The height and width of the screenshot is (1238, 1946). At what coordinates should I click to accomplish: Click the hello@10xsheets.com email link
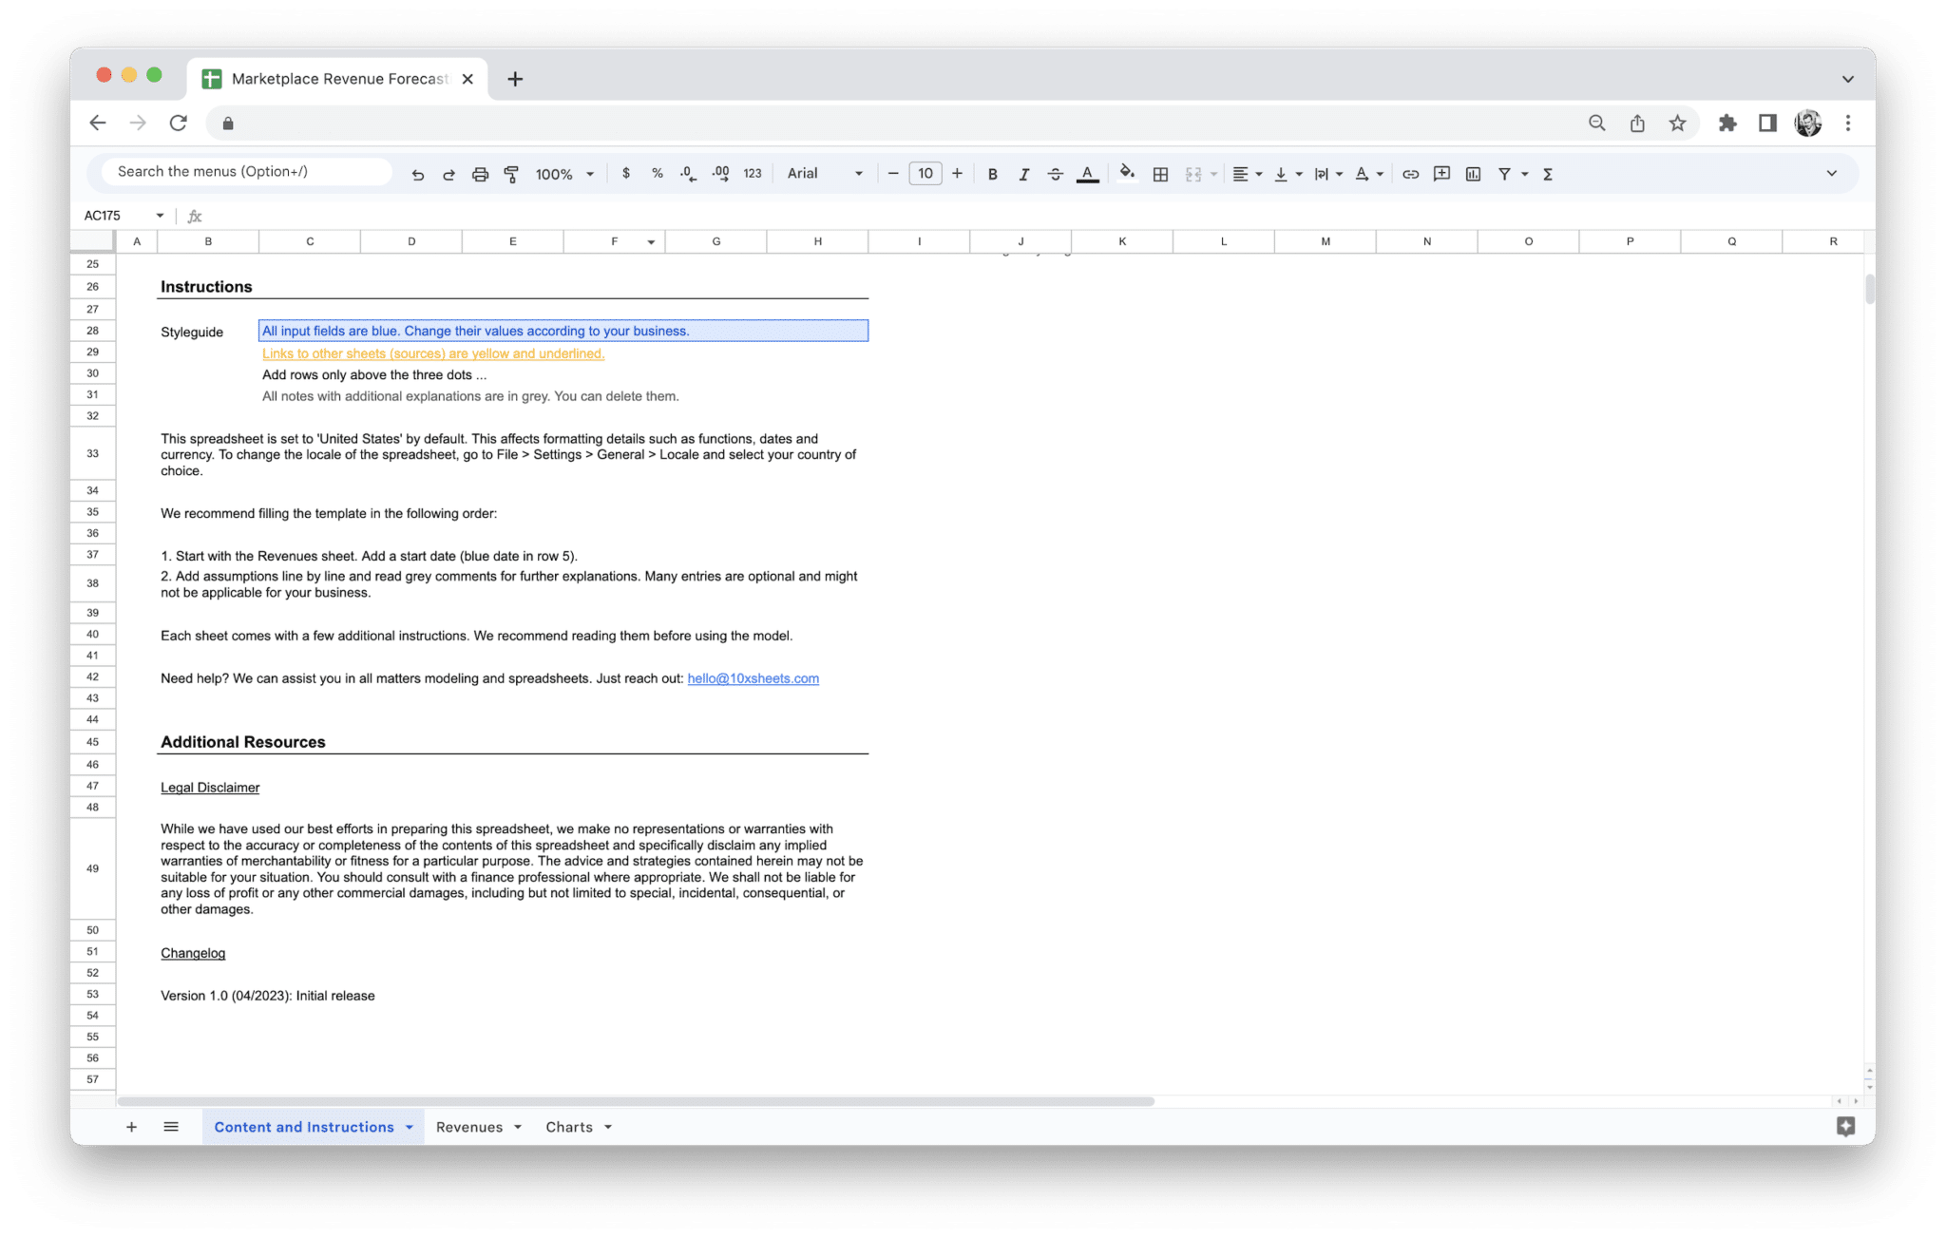click(x=753, y=678)
